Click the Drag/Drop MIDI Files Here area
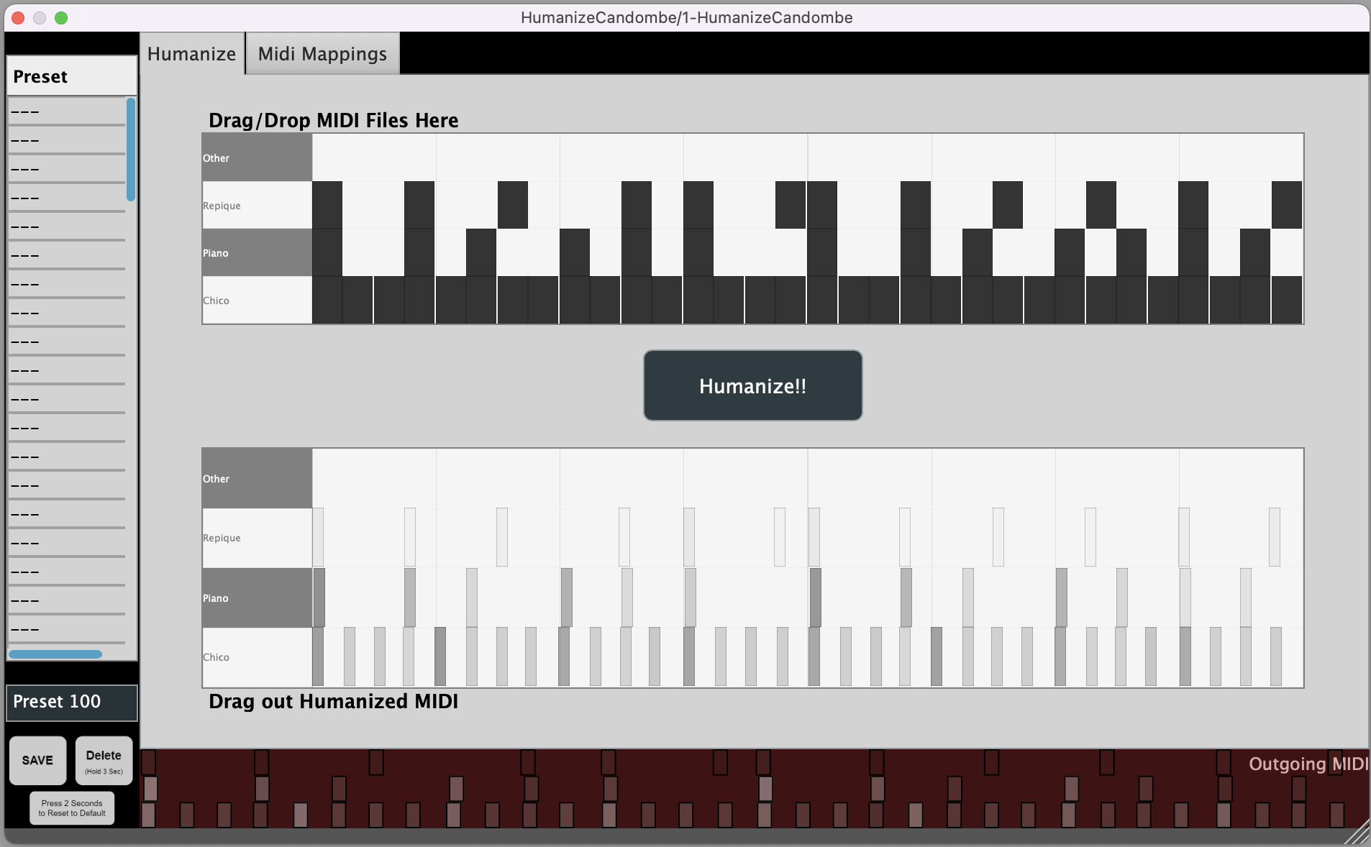 [333, 120]
